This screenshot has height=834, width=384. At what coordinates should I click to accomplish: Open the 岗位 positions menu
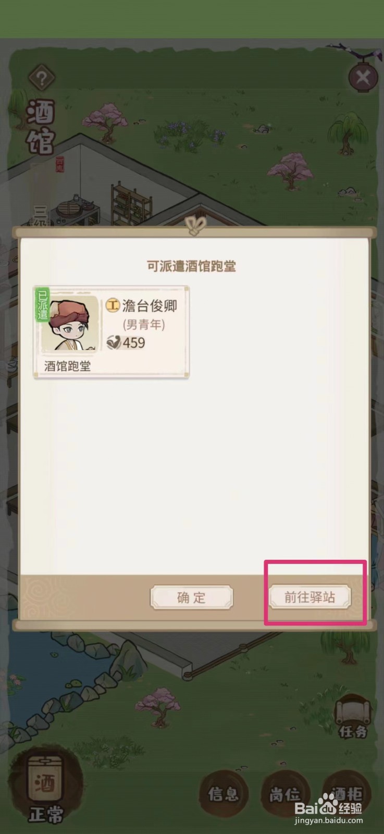click(x=284, y=794)
